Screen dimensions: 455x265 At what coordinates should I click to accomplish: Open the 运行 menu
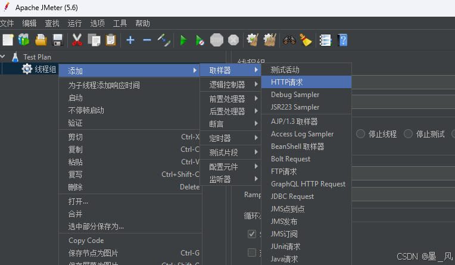pos(74,23)
